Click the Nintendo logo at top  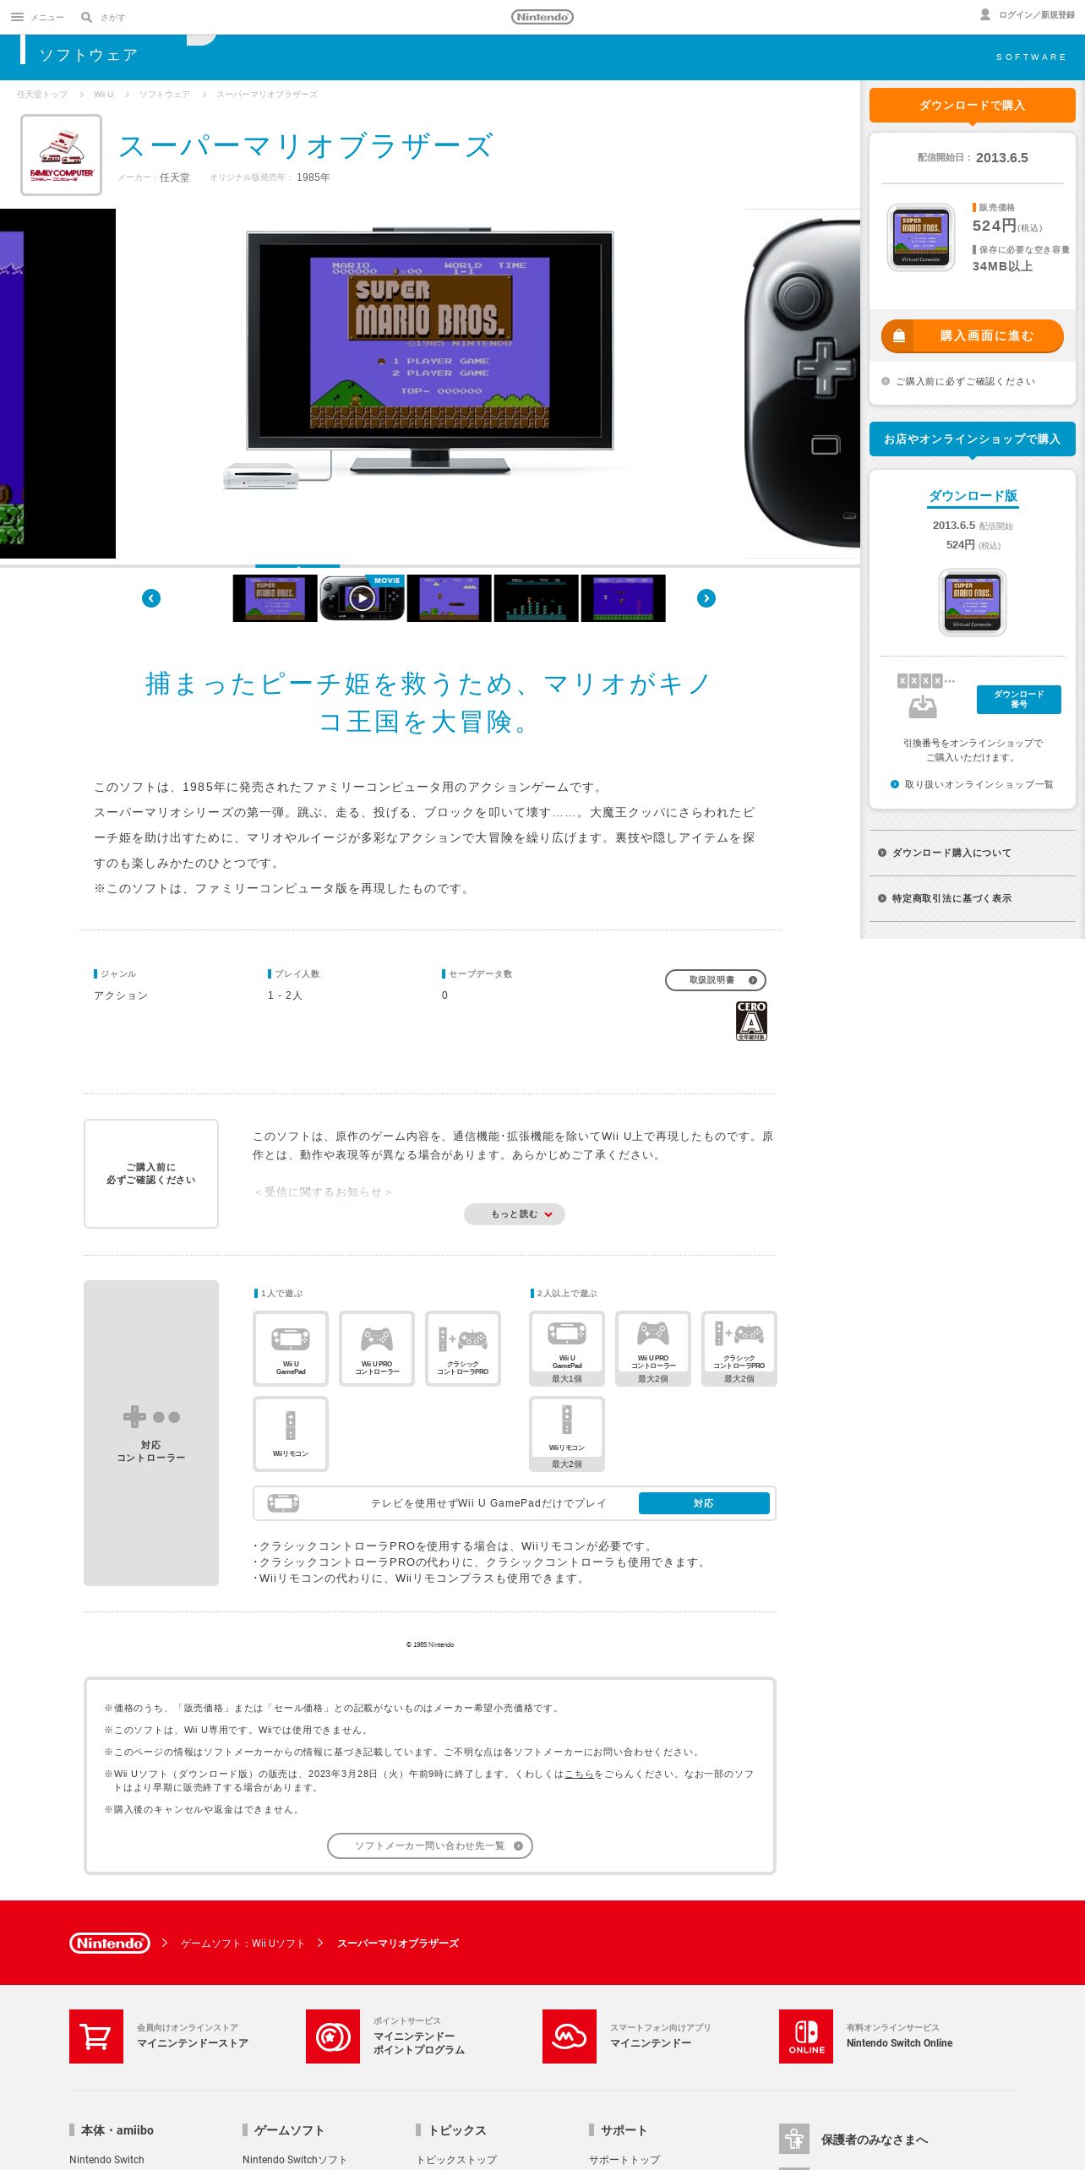(x=542, y=17)
